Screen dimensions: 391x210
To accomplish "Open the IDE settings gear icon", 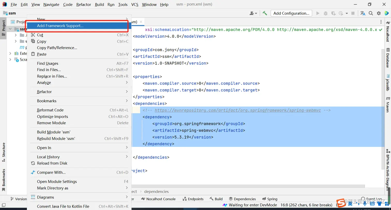I will point(379,13).
